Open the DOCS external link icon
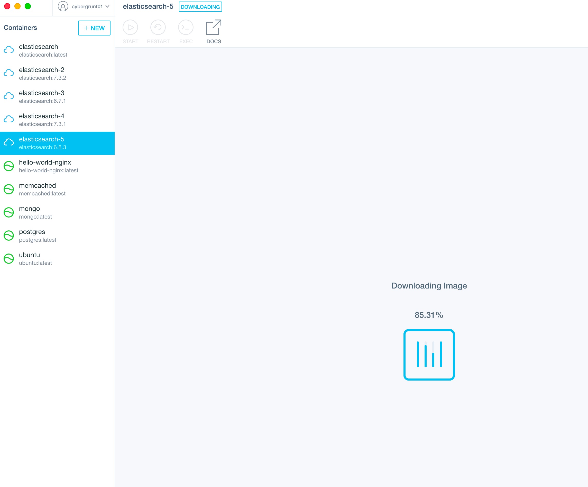Viewport: 588px width, 487px height. (x=214, y=28)
